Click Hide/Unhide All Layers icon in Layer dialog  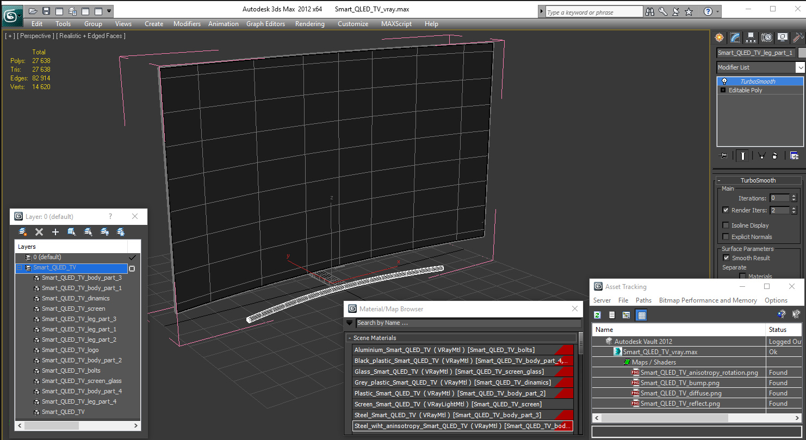[104, 232]
